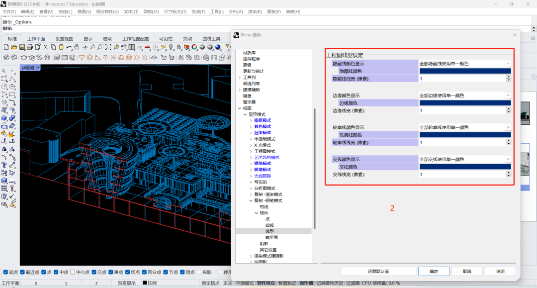The width and height of the screenshot is (537, 288).
Task: Click the padlock lock icon
Action: pos(179,47)
